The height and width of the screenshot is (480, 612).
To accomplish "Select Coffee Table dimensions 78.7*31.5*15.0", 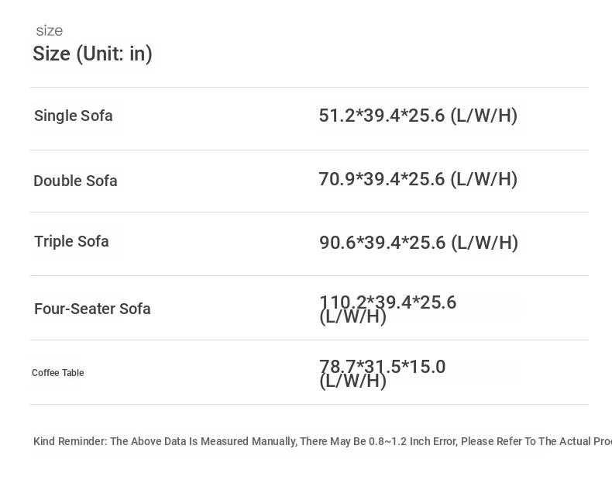I will click(x=382, y=366).
